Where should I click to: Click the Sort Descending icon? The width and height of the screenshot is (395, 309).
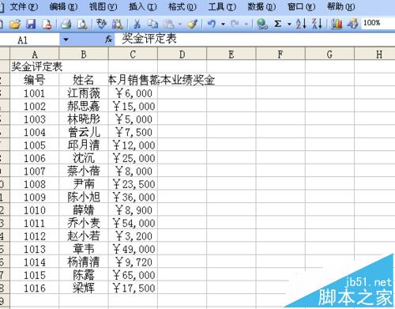click(x=317, y=24)
